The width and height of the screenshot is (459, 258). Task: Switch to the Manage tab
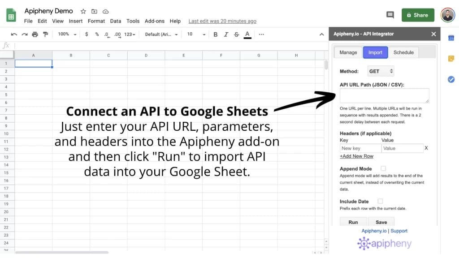point(348,52)
